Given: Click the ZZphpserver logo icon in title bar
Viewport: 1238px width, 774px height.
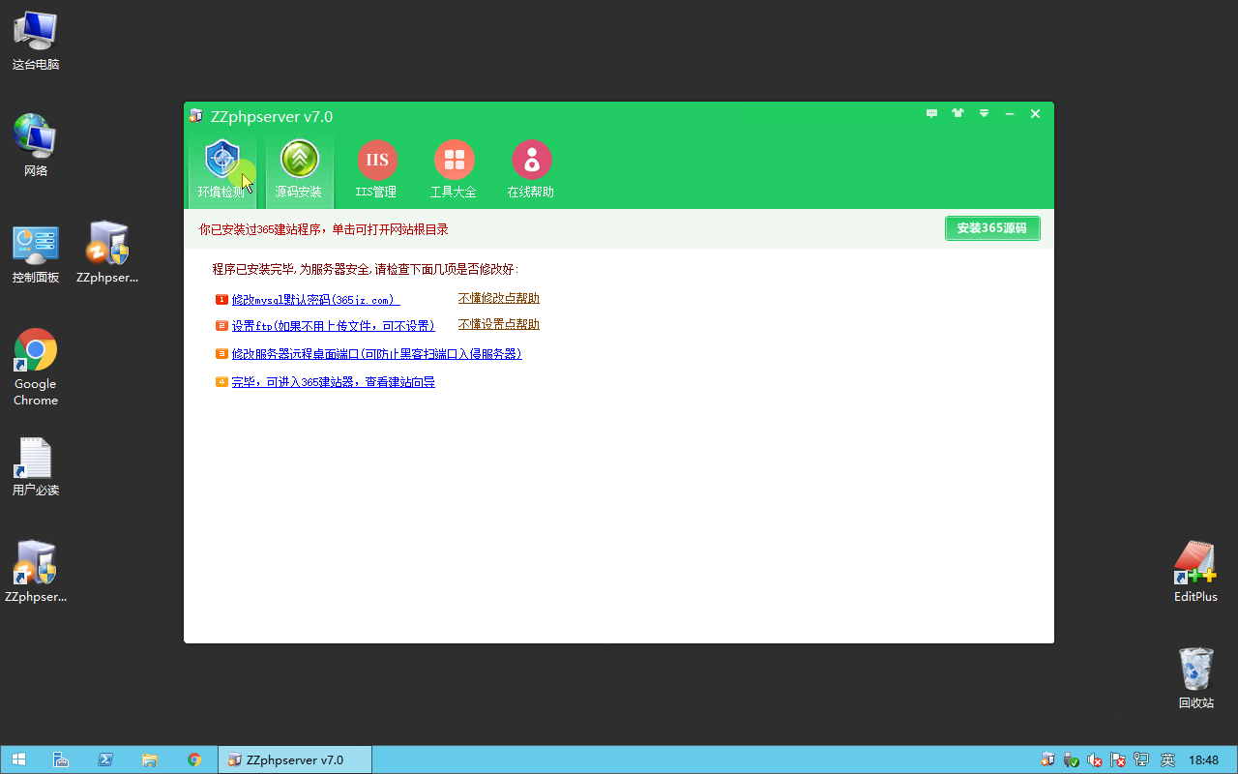Looking at the screenshot, I should click(197, 116).
